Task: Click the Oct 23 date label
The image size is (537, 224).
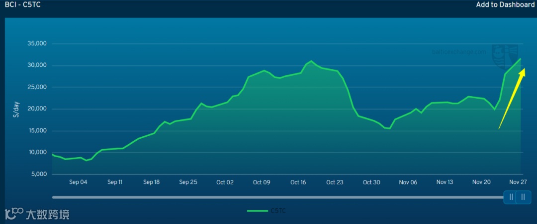Action: [x=335, y=182]
